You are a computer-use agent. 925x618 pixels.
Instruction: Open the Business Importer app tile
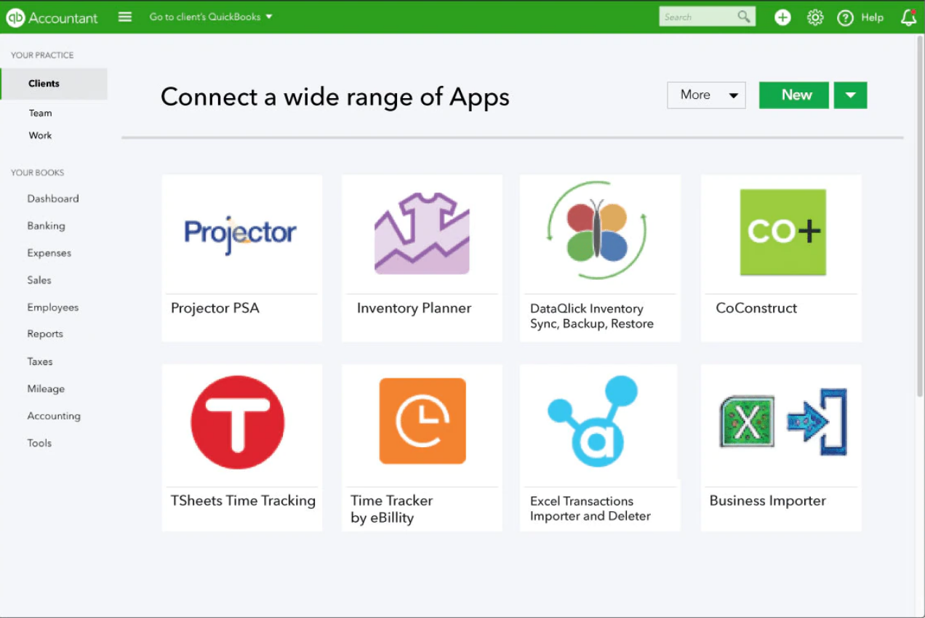[x=781, y=447]
